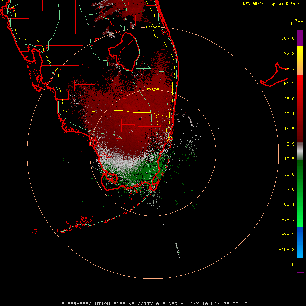Click the -32.0 velocity scale value

288,174
